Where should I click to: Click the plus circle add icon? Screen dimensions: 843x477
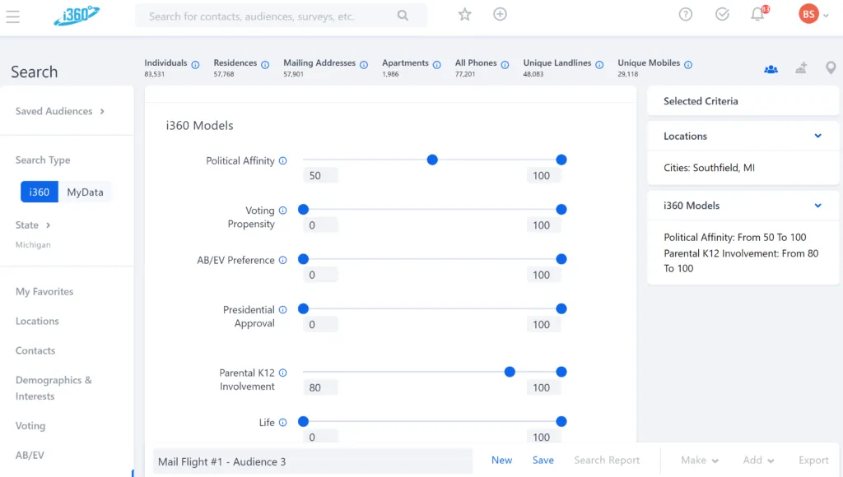[x=500, y=14]
